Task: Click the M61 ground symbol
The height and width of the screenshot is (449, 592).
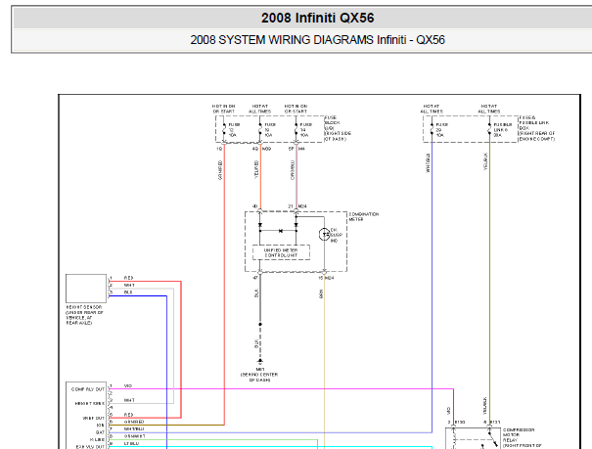Action: click(x=259, y=362)
